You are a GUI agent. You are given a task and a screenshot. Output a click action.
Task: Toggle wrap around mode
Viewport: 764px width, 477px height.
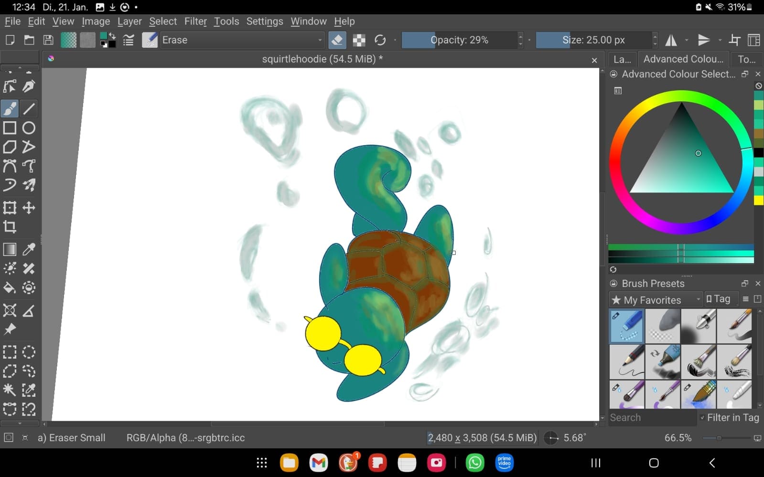[735, 40]
